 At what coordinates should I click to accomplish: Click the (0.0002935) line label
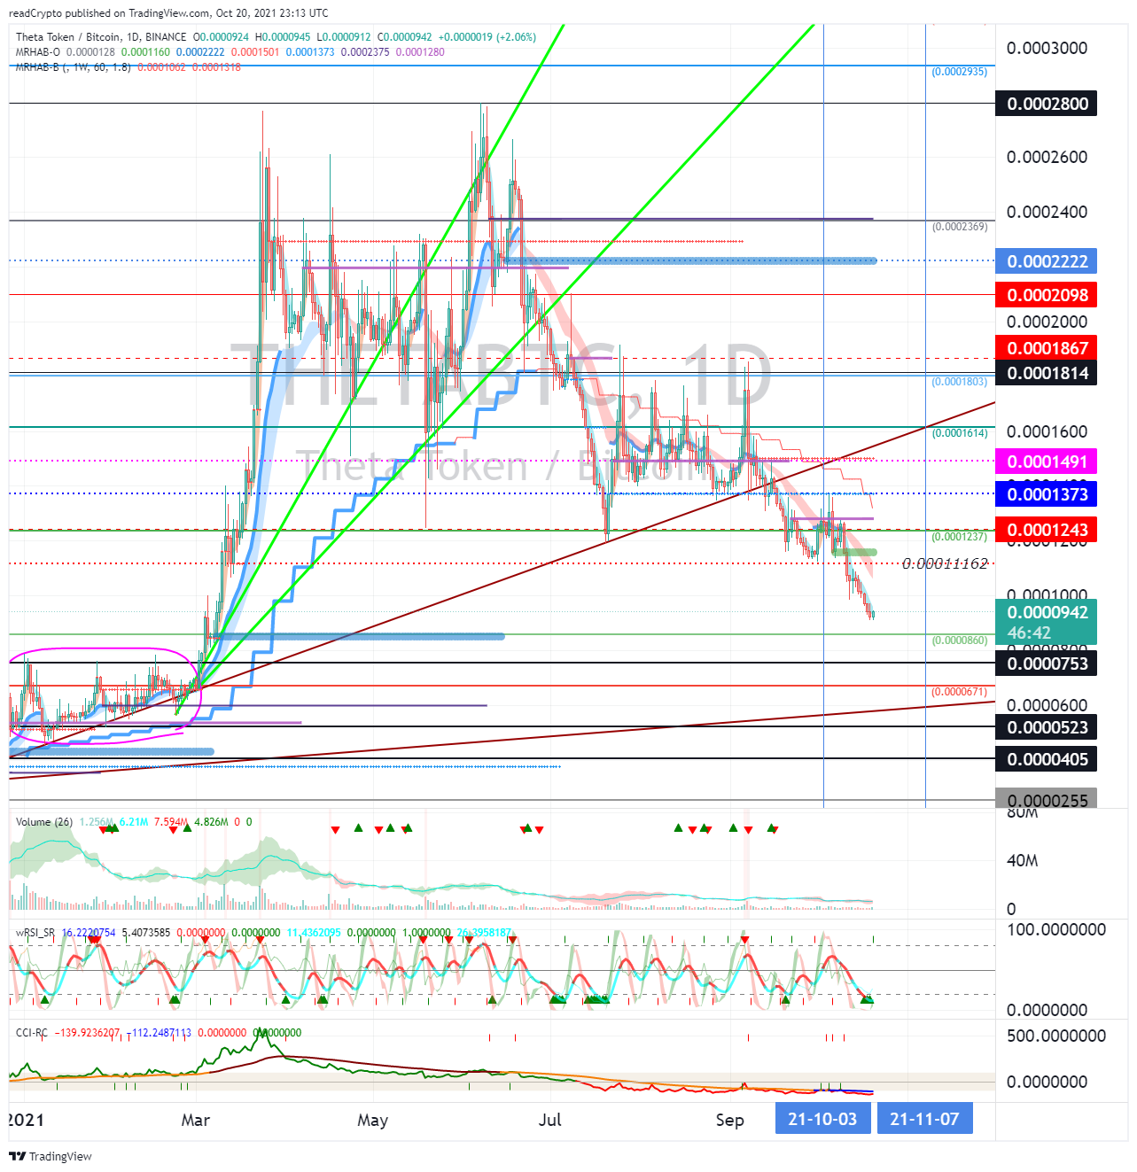959,72
